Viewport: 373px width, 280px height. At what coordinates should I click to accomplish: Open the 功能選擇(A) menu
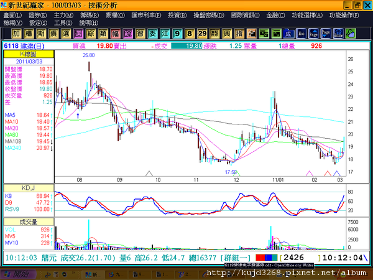point(307,15)
